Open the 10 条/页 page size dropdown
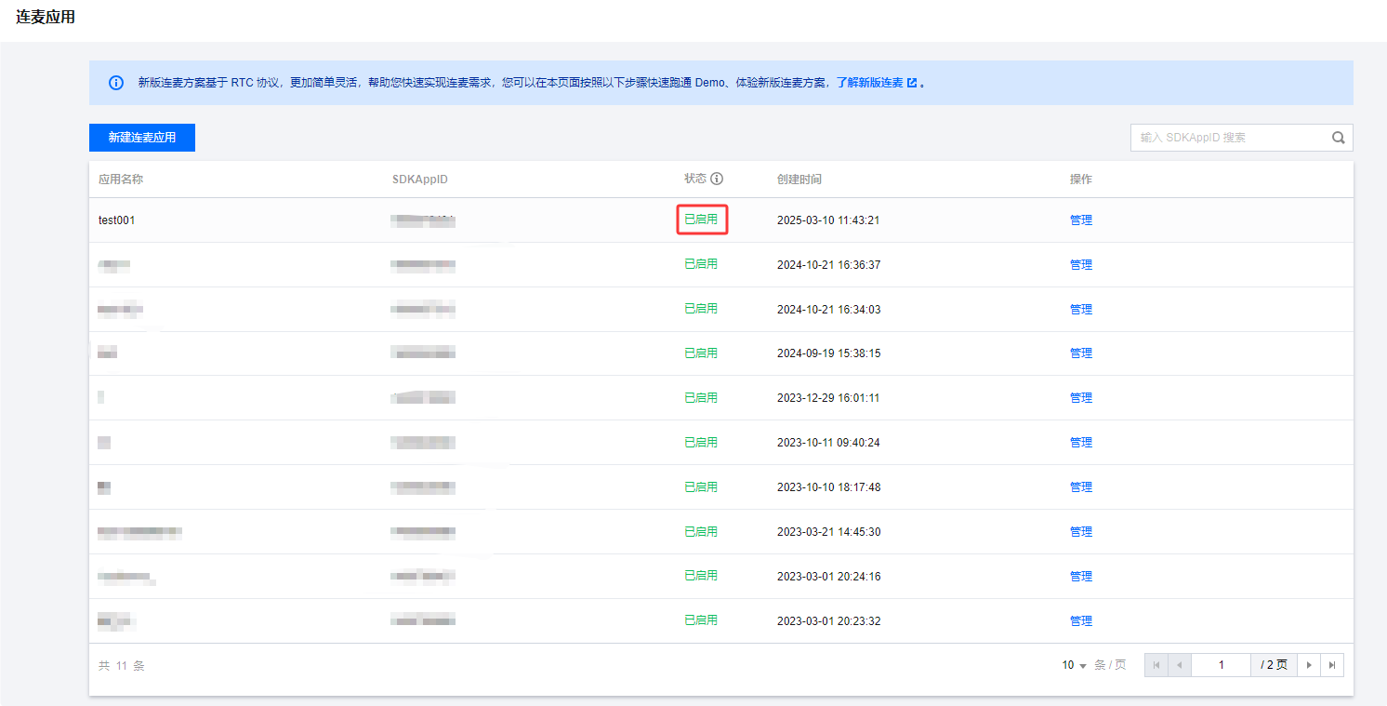 (x=1075, y=665)
